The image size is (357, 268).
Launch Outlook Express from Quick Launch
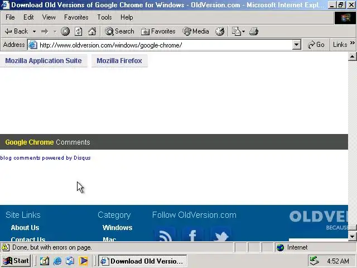point(70,261)
